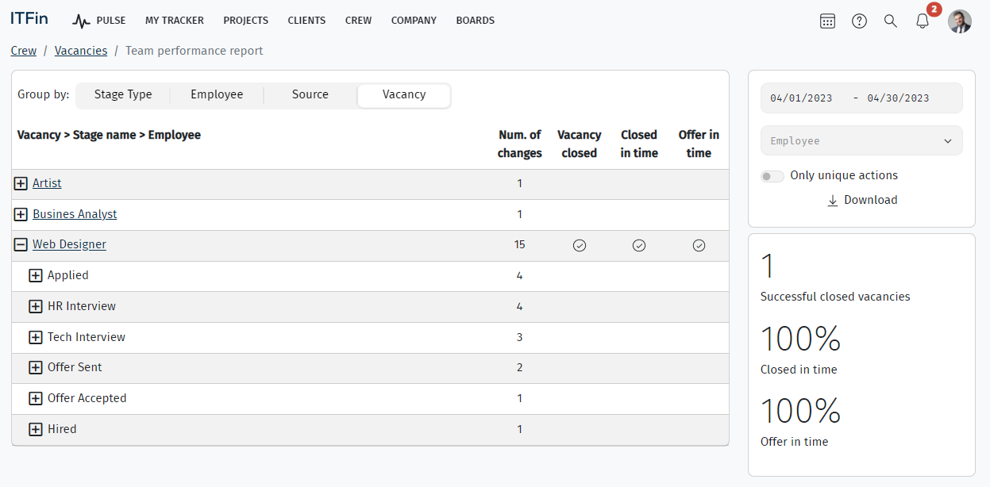Click the Closed in time column header
Viewport: 990px width, 487px height.
[x=639, y=144]
